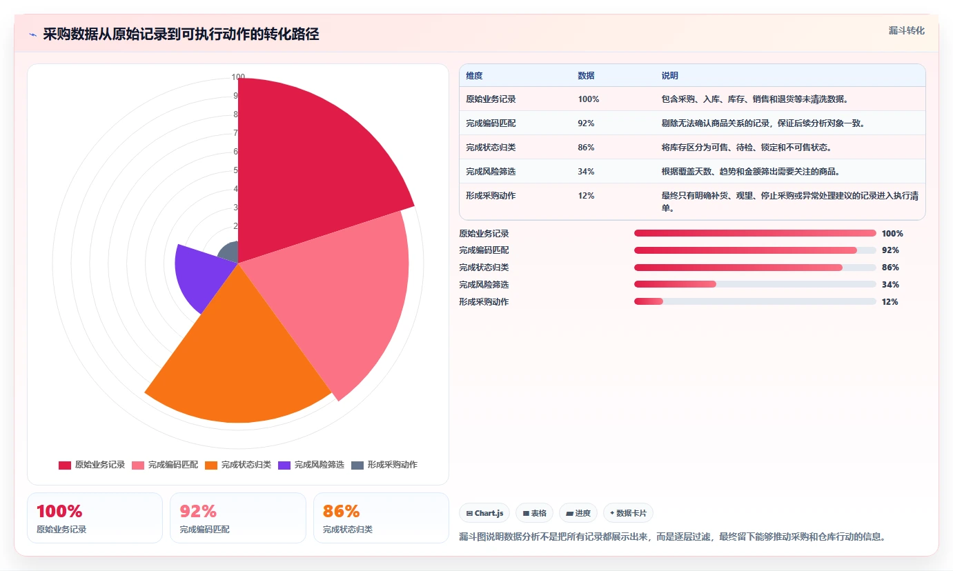Select the 形成采购动作 cell in the table
This screenshot has width=953, height=571.
491,196
